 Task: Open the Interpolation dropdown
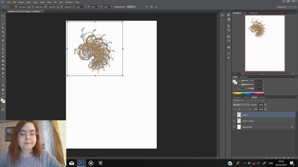tap(131, 7)
